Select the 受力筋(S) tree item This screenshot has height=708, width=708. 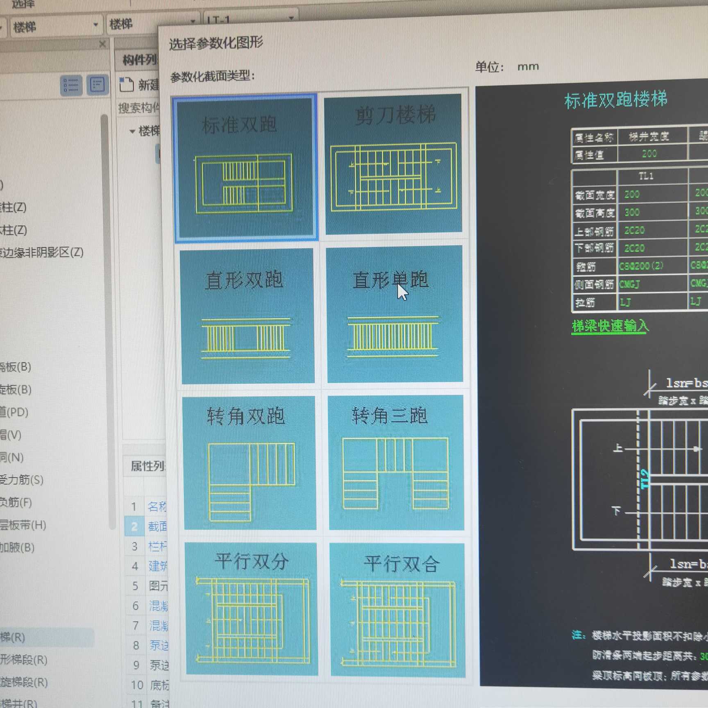tap(21, 480)
